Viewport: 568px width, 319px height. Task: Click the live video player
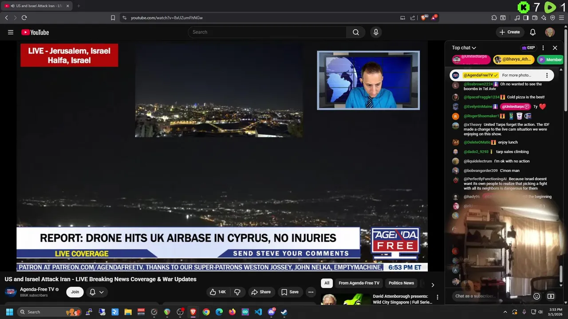[x=222, y=156]
